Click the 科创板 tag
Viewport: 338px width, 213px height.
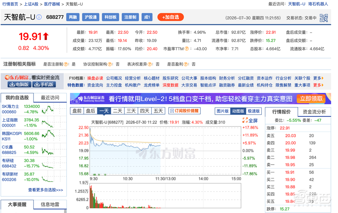pyautogui.click(x=111, y=17)
